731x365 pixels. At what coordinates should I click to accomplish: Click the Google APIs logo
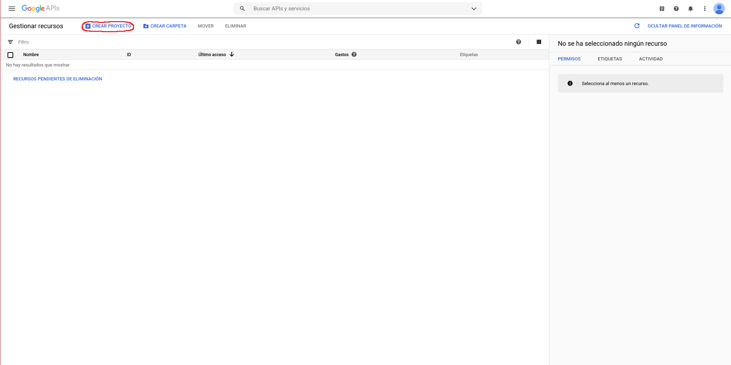(x=40, y=9)
